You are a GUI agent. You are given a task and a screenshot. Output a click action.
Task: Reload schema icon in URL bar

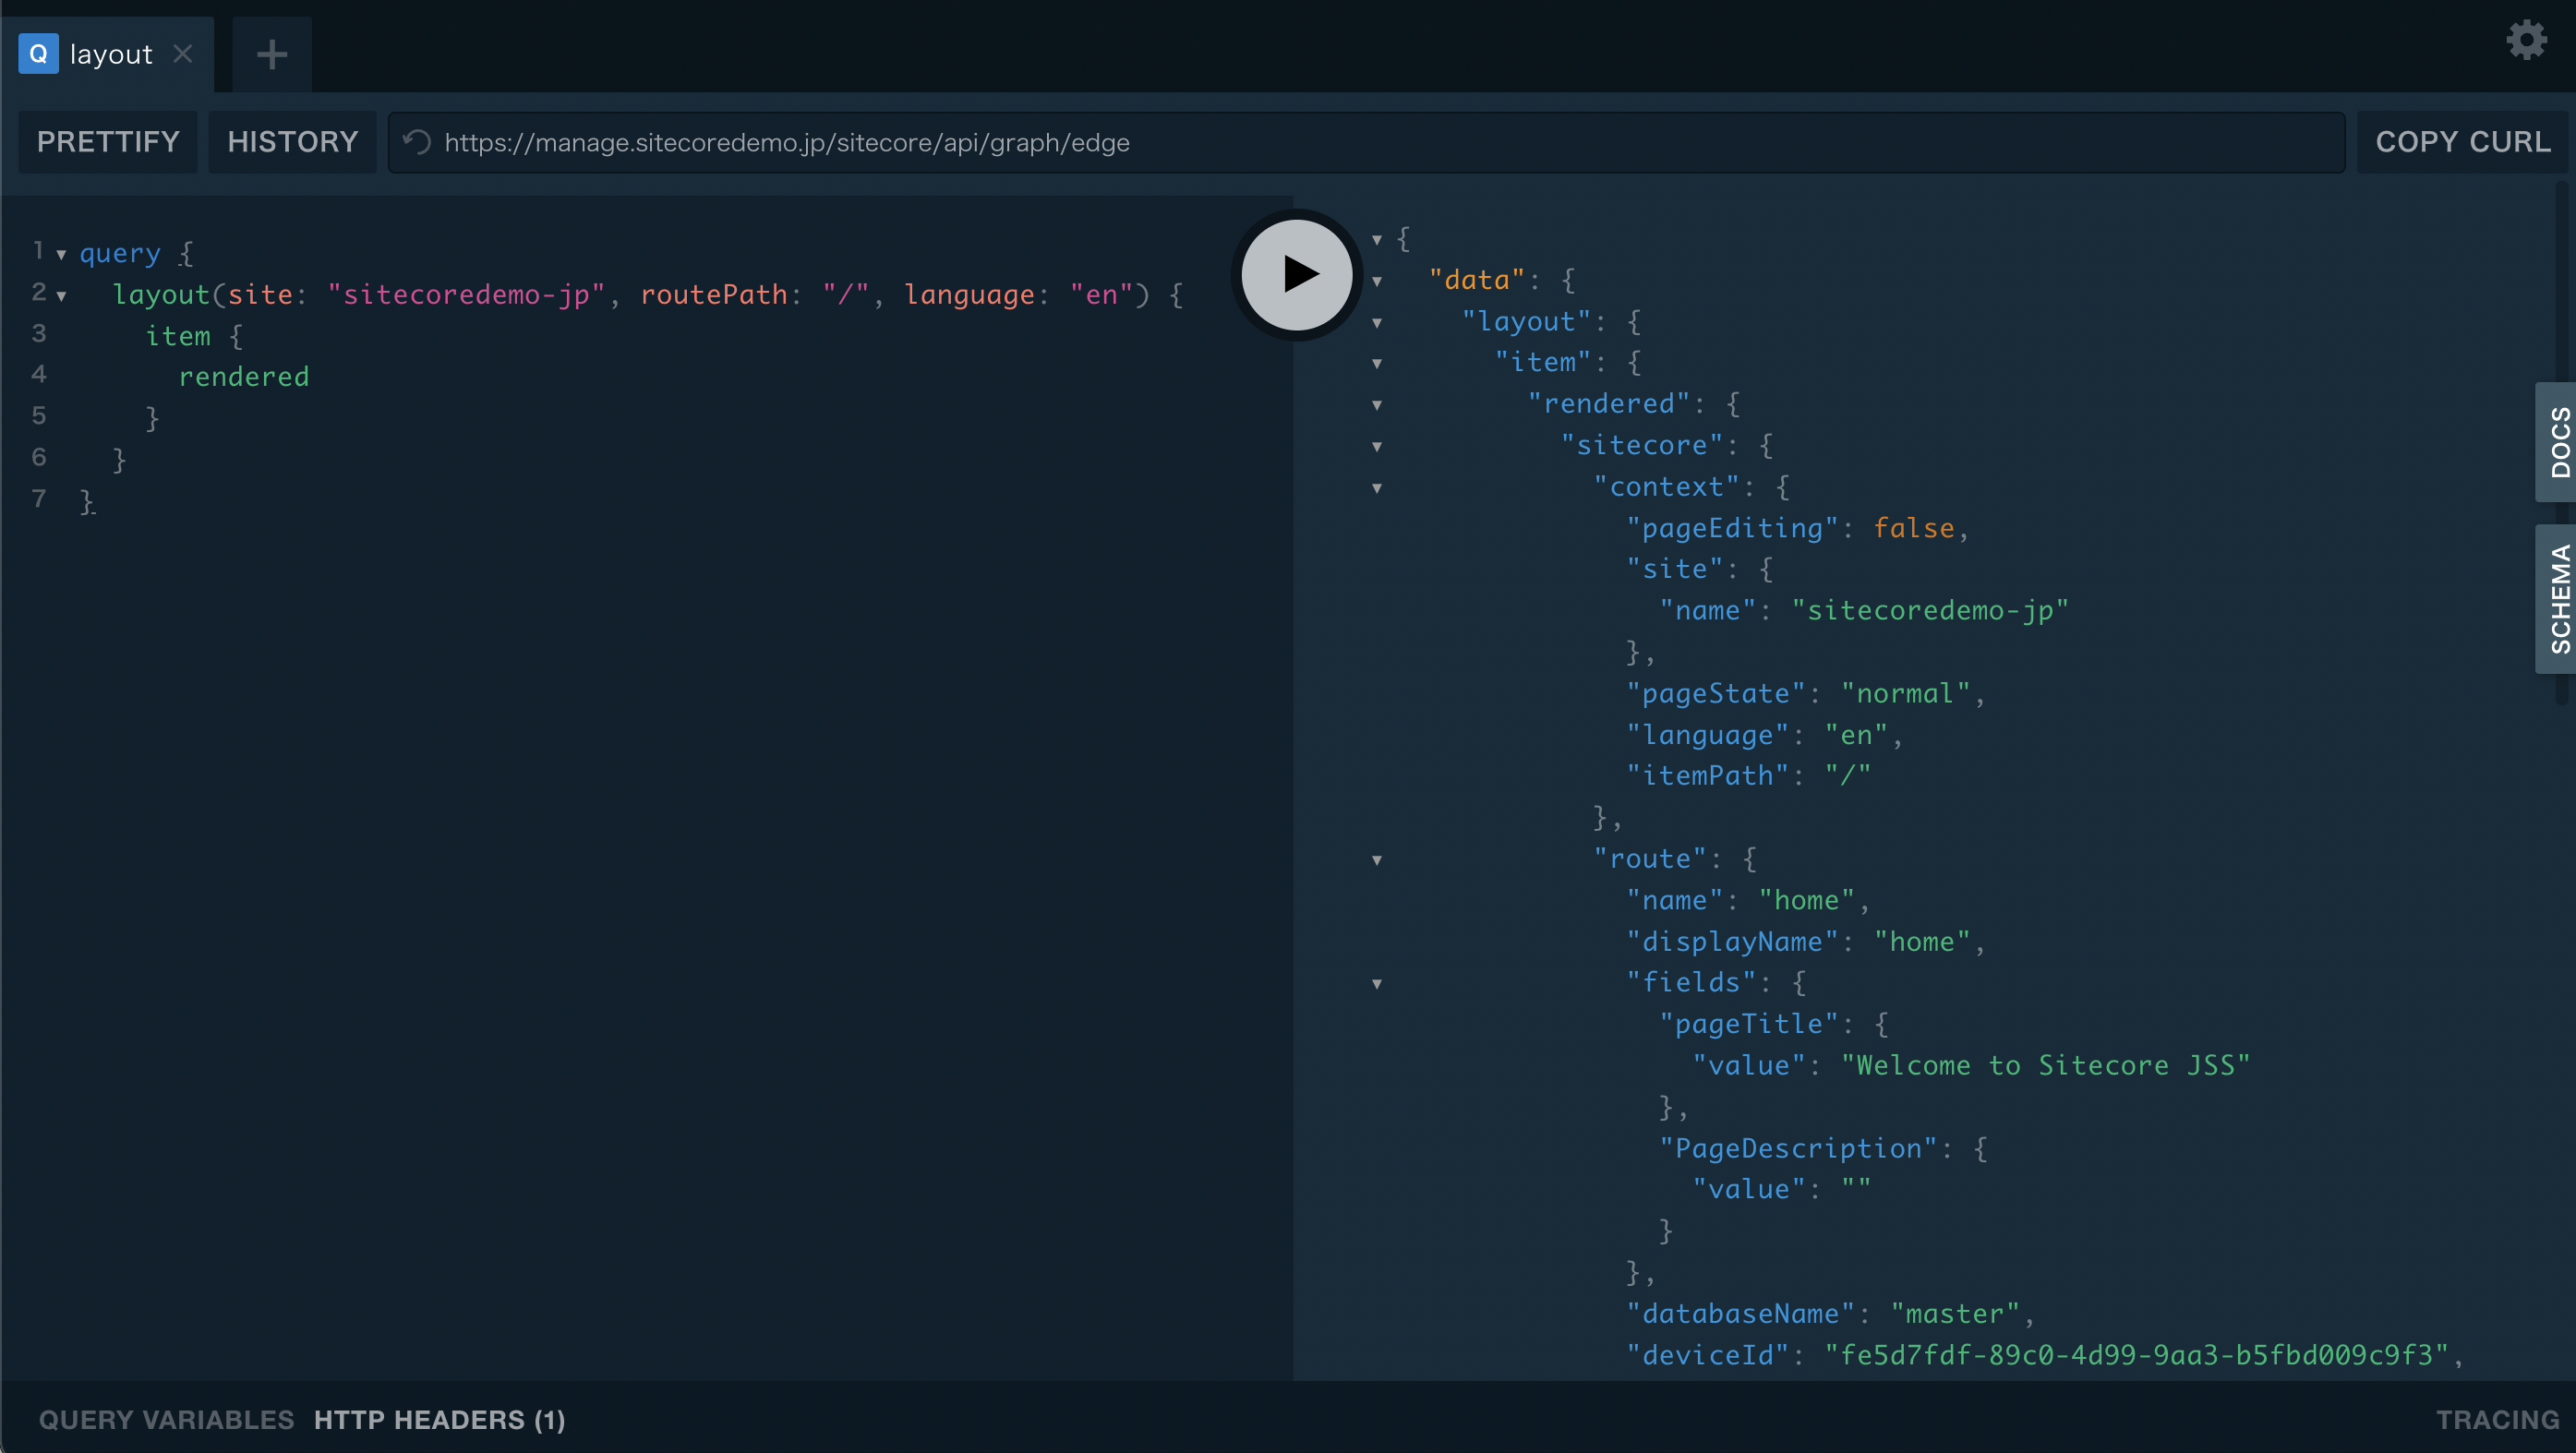click(x=417, y=142)
